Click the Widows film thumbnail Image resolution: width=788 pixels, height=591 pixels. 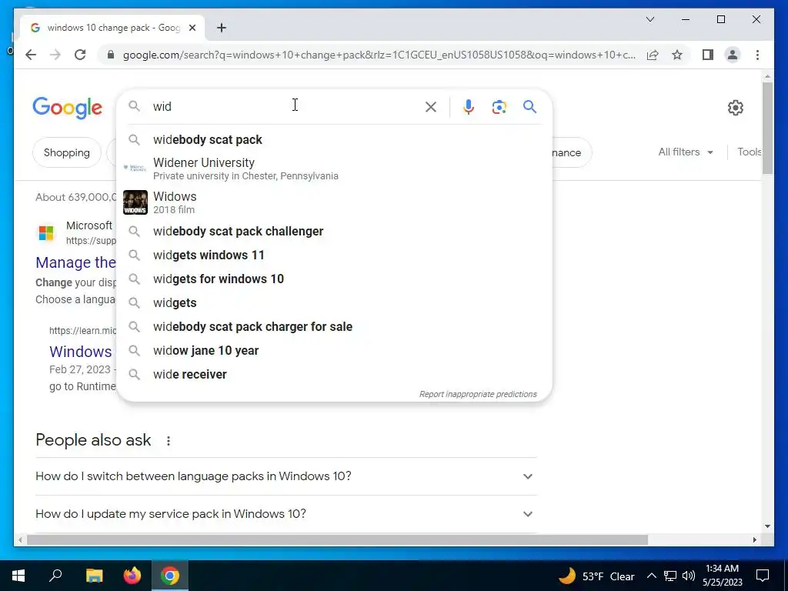pyautogui.click(x=135, y=202)
